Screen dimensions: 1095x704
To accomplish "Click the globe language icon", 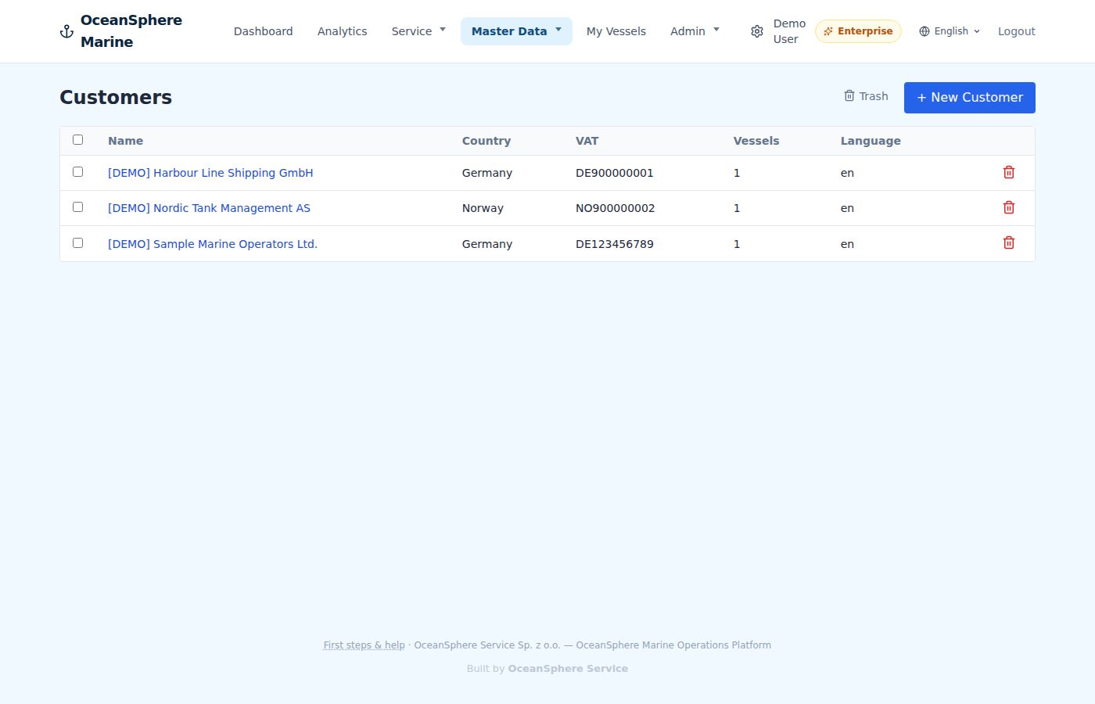I will pos(924,31).
